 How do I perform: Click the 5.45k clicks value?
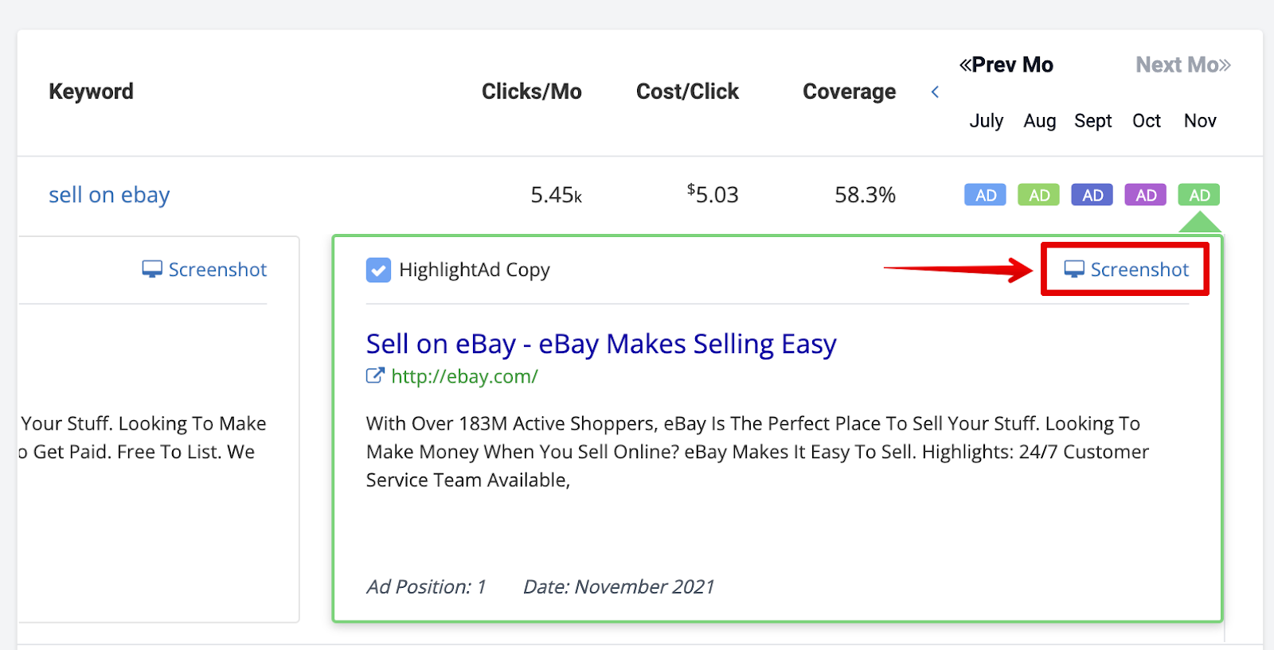557,195
